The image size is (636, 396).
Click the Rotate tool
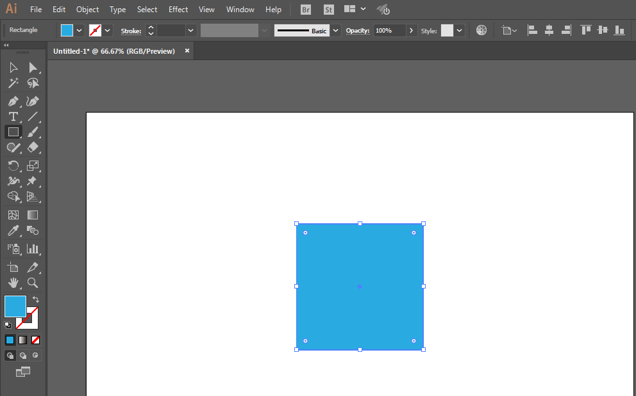[x=13, y=166]
